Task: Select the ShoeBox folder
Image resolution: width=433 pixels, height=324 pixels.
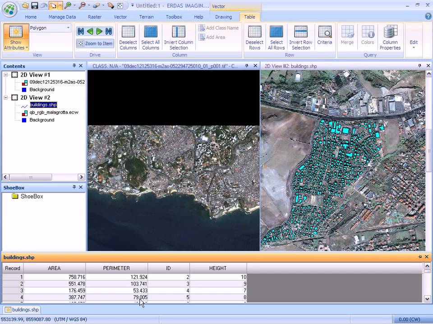Action: (28, 197)
